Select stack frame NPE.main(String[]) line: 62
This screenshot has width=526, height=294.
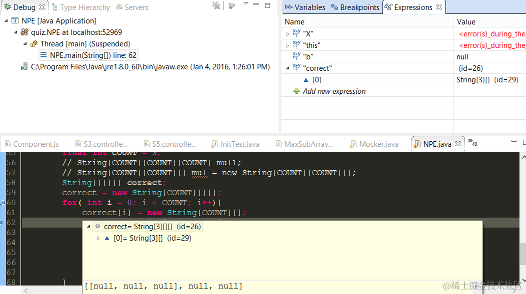[x=93, y=55]
